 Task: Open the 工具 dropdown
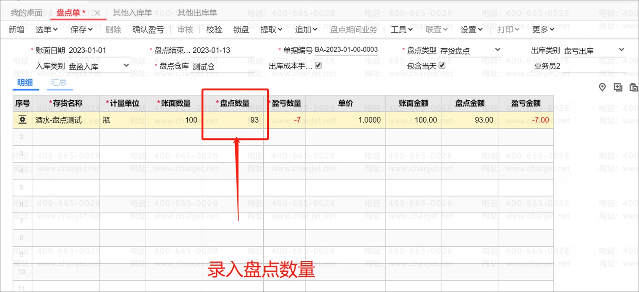(x=402, y=29)
